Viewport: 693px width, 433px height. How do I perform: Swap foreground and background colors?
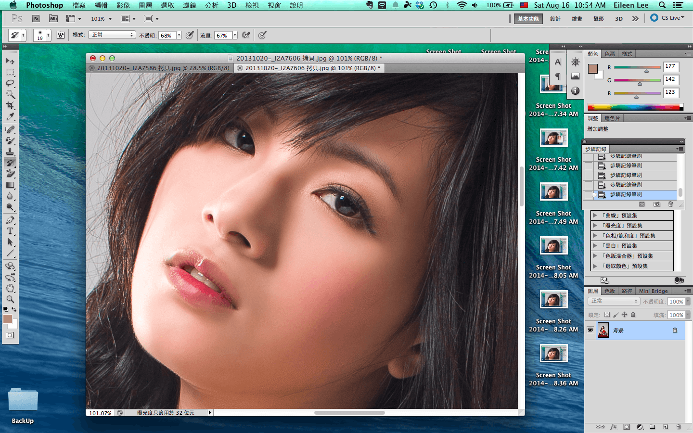coord(14,309)
